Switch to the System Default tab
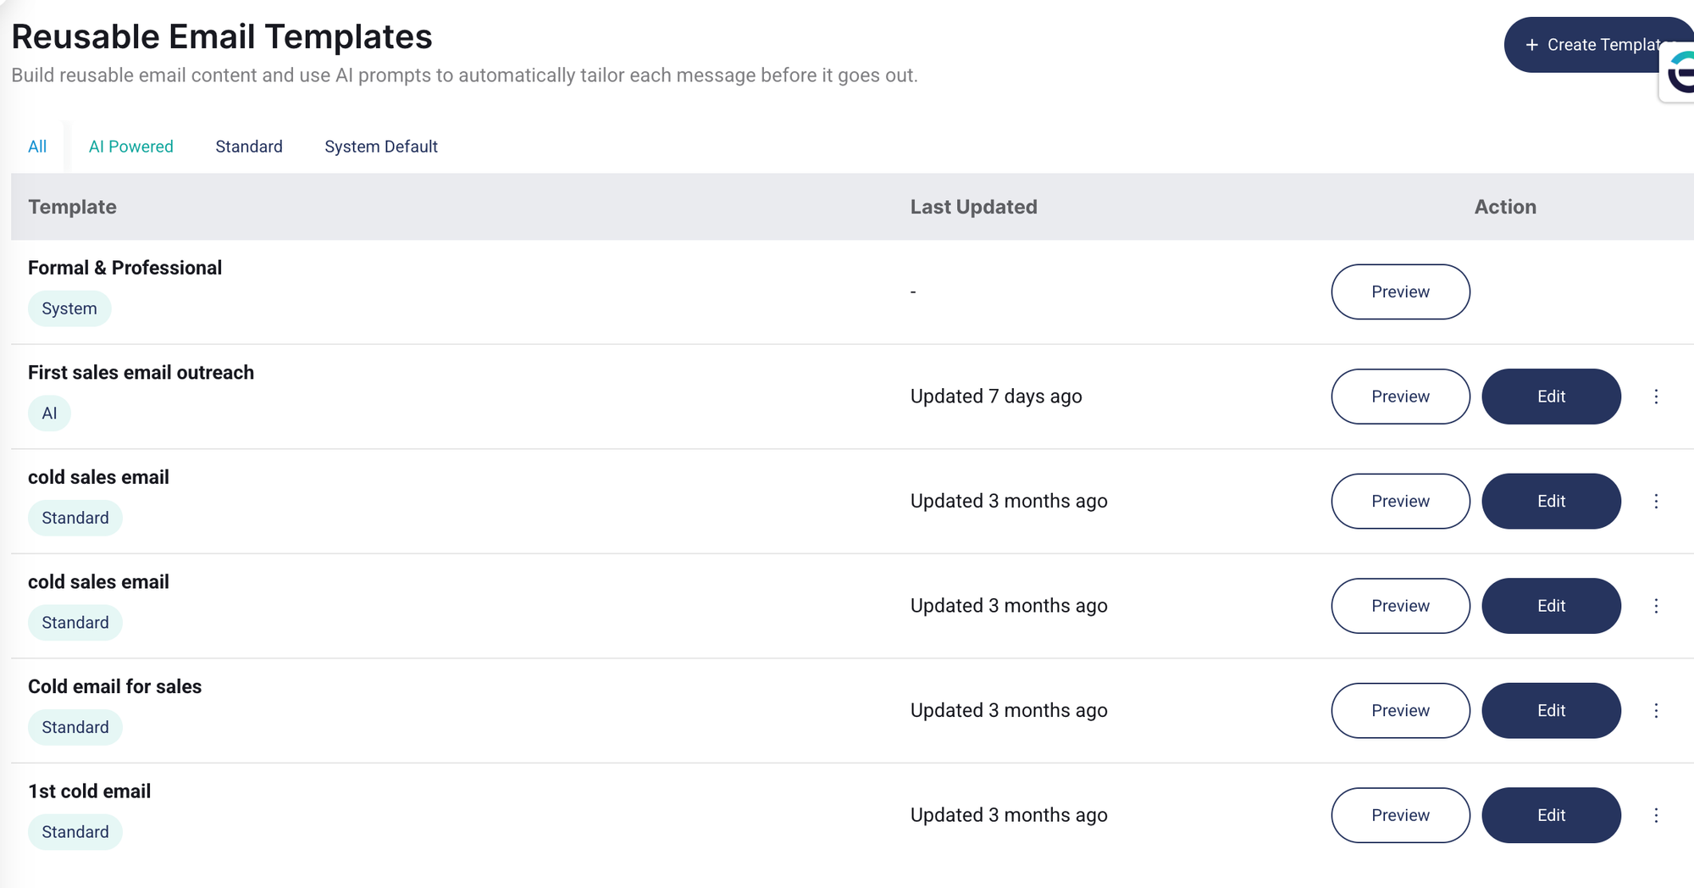The image size is (1694, 888). click(381, 147)
